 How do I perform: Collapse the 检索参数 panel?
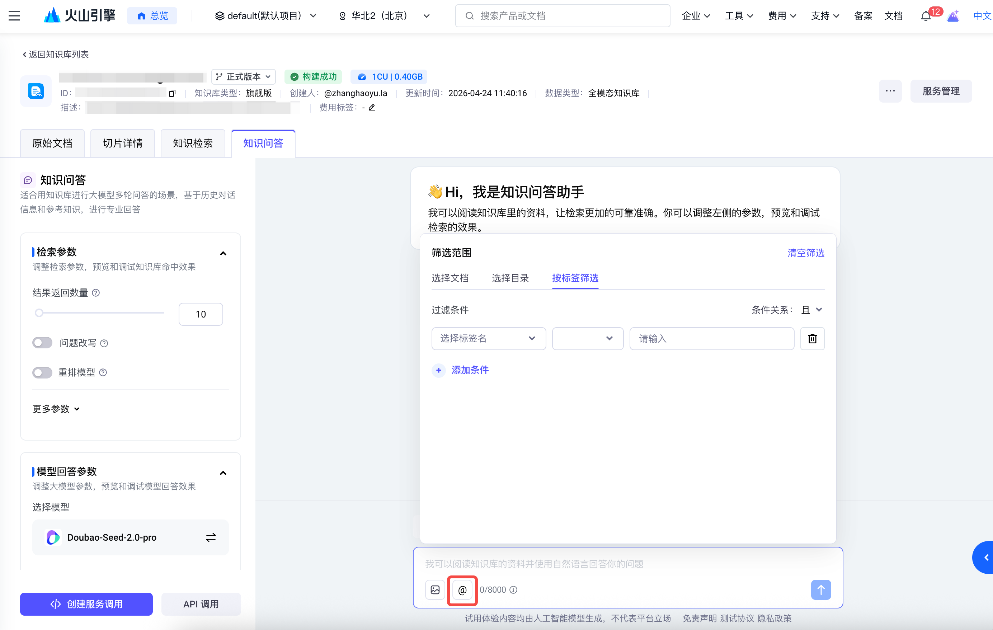(223, 253)
